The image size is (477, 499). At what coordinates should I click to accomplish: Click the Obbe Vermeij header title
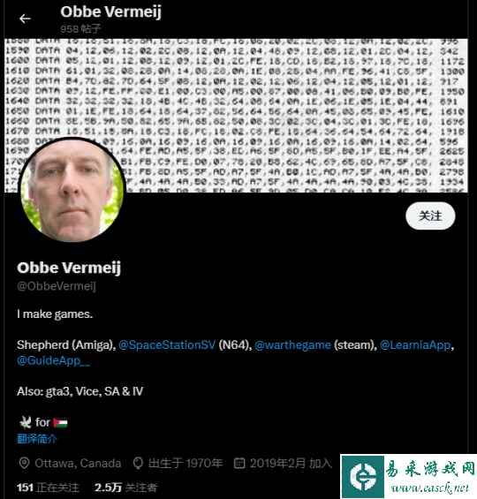pyautogui.click(x=110, y=11)
